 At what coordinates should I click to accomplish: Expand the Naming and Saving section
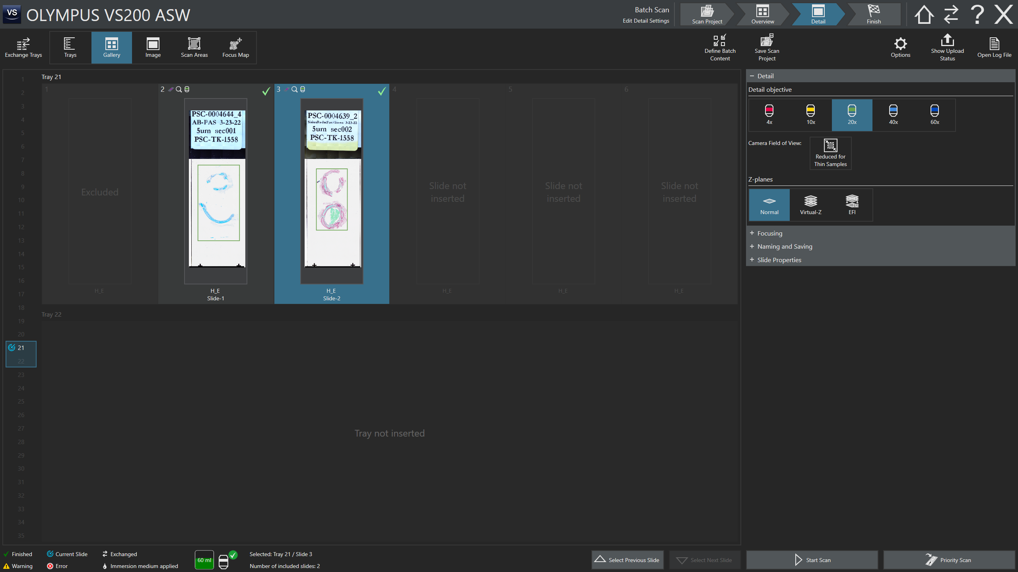784,246
